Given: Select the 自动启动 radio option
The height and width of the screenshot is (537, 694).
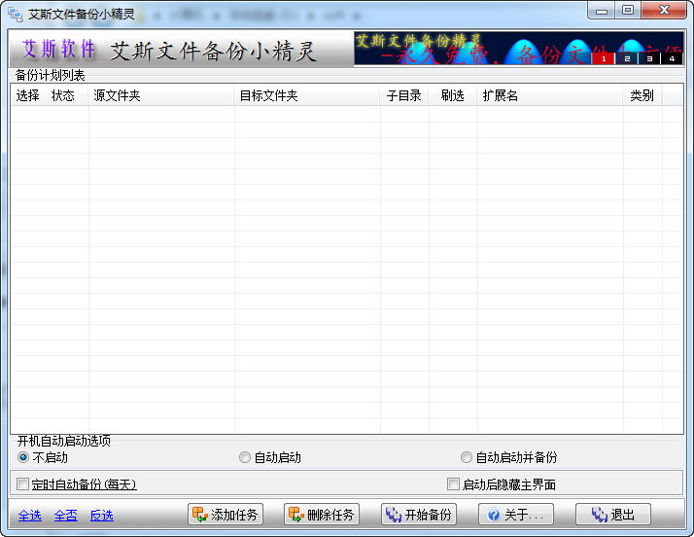Looking at the screenshot, I should click(x=270, y=457).
